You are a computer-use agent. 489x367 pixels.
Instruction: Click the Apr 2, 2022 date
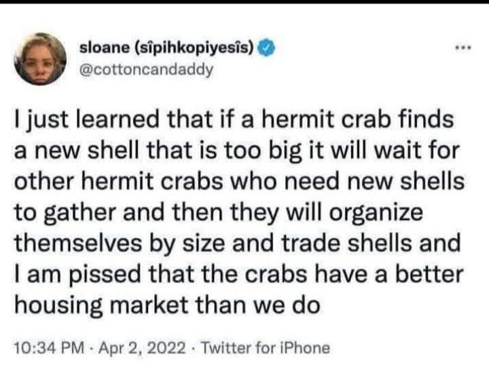142,347
